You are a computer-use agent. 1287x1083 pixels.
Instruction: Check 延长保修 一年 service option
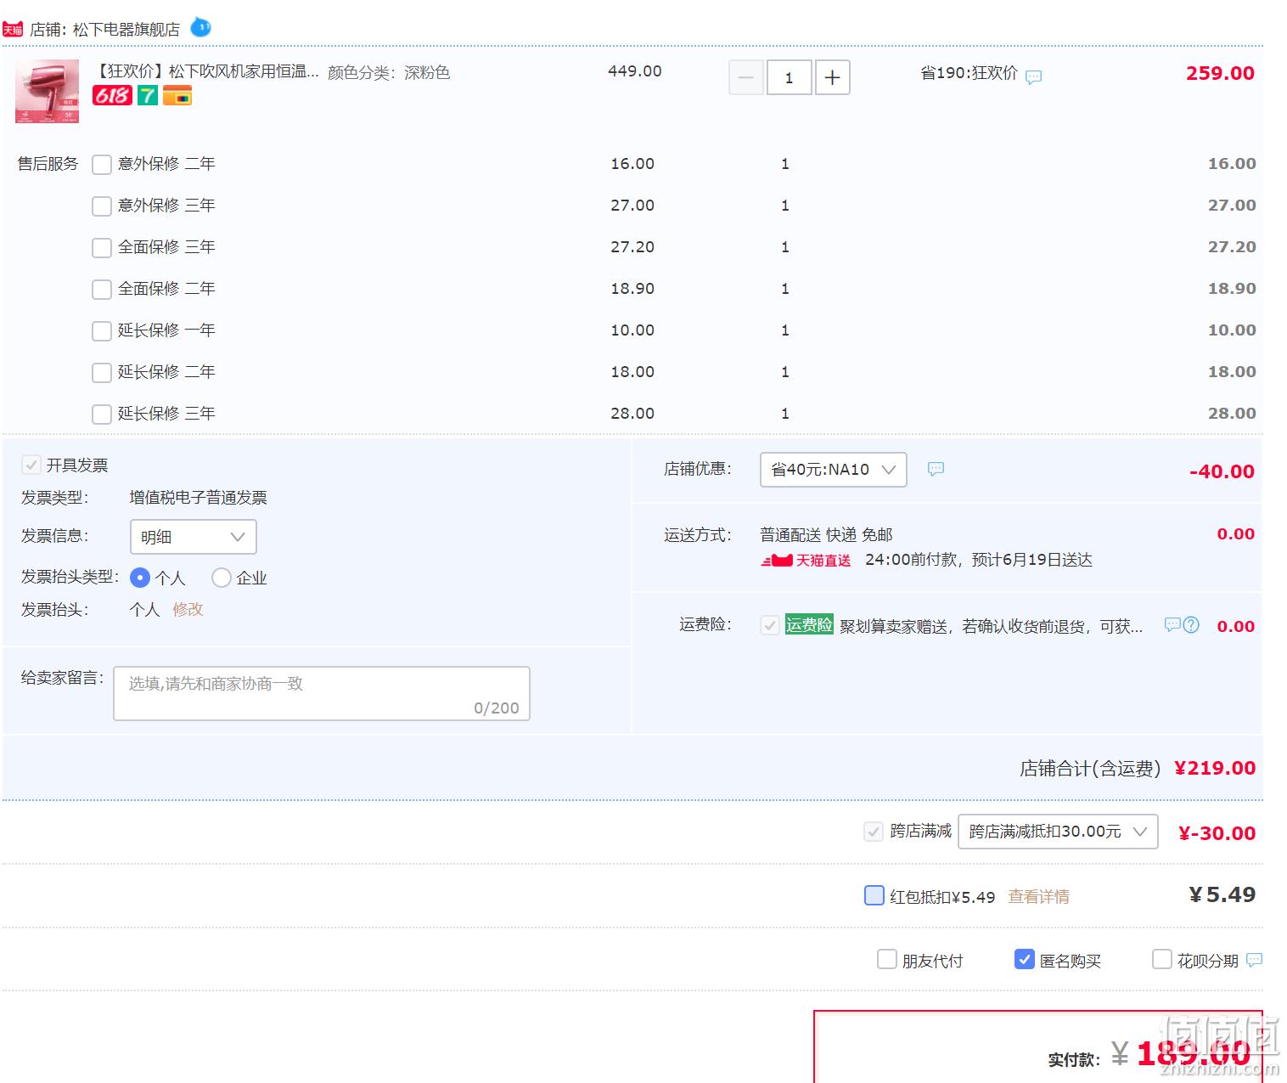102,330
